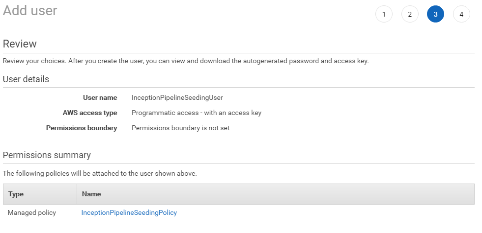
Task: Click the 'Review your choices' description text
Action: point(186,61)
